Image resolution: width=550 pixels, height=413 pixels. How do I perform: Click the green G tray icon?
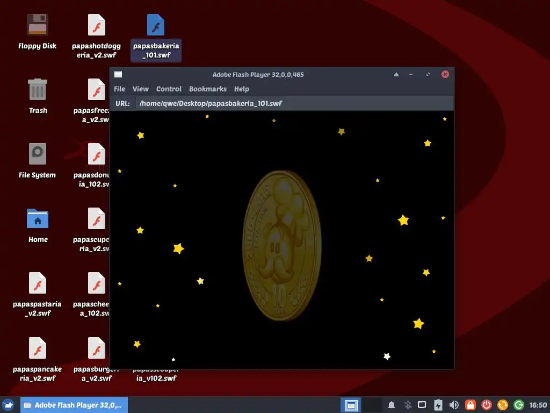[519, 405]
